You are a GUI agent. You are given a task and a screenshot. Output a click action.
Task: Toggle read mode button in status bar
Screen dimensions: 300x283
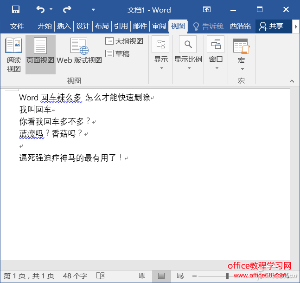[142, 276]
